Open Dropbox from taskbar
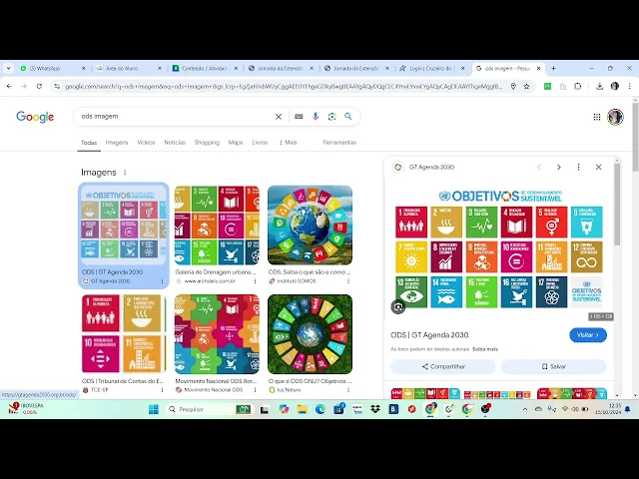 [375, 409]
